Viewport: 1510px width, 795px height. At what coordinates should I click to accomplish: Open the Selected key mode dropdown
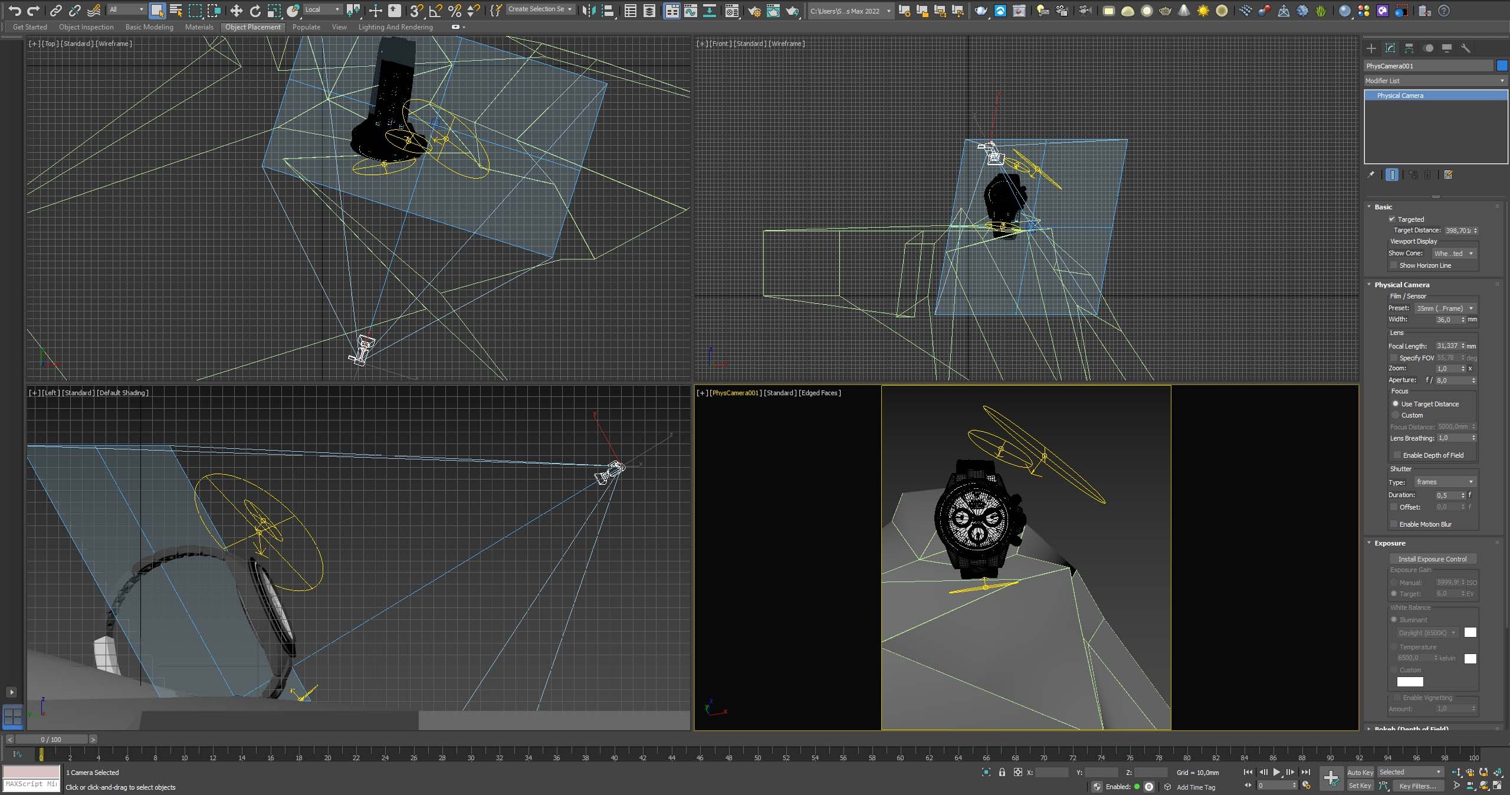[1410, 773]
